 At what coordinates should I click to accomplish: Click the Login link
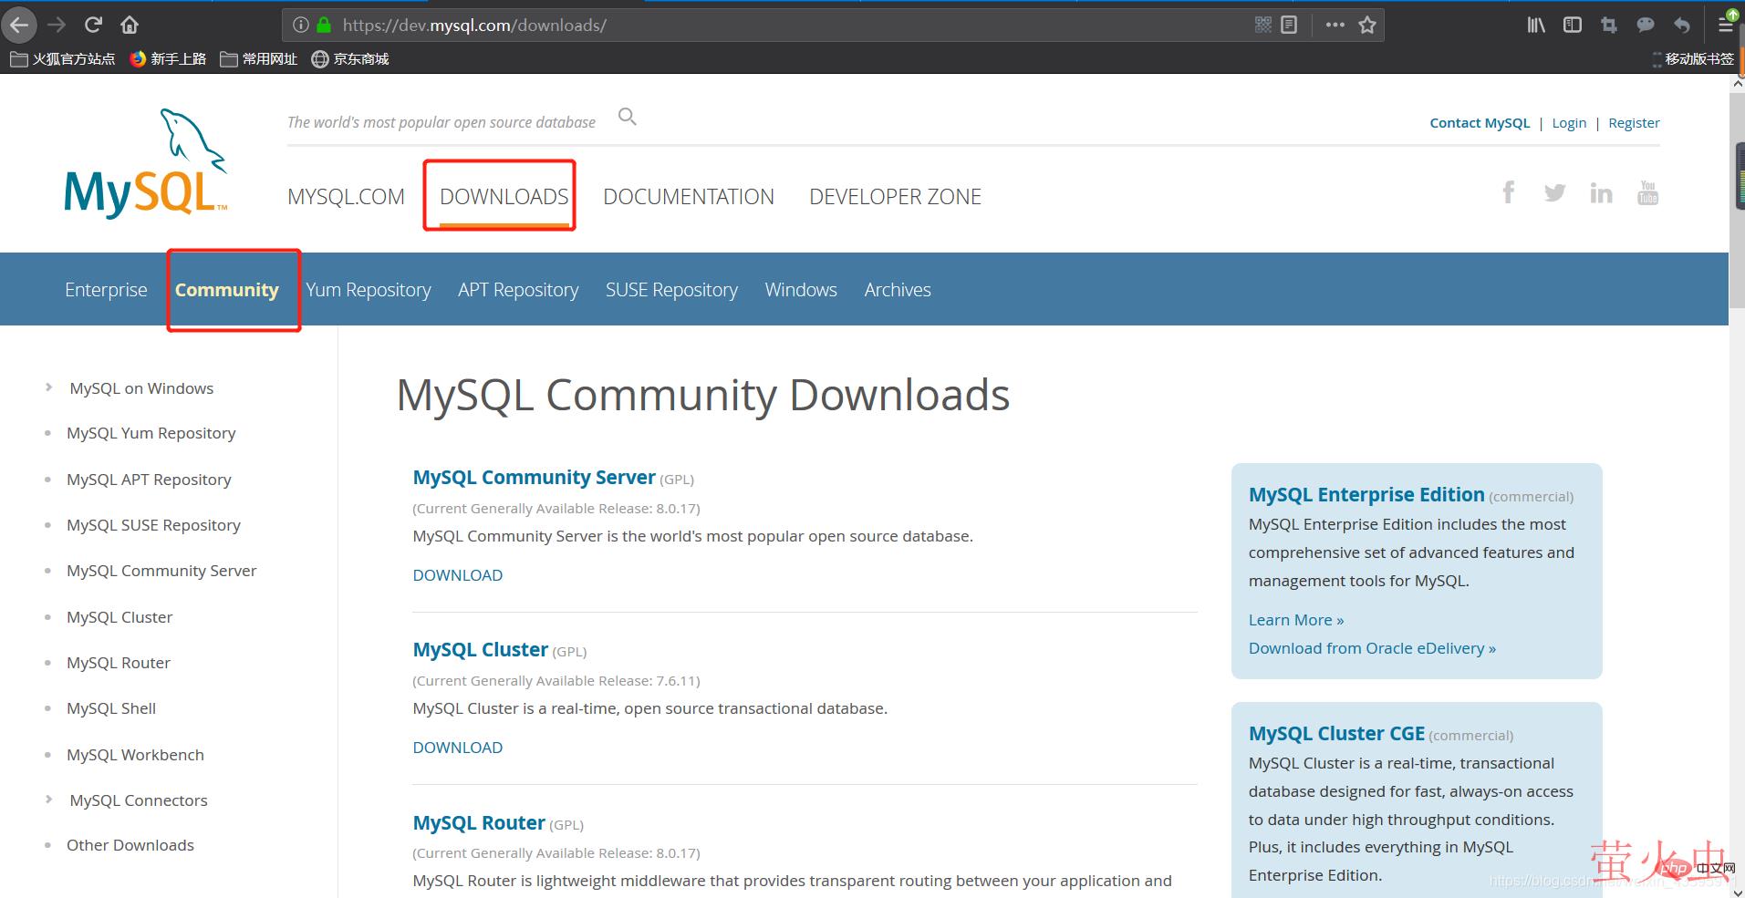[x=1569, y=123]
